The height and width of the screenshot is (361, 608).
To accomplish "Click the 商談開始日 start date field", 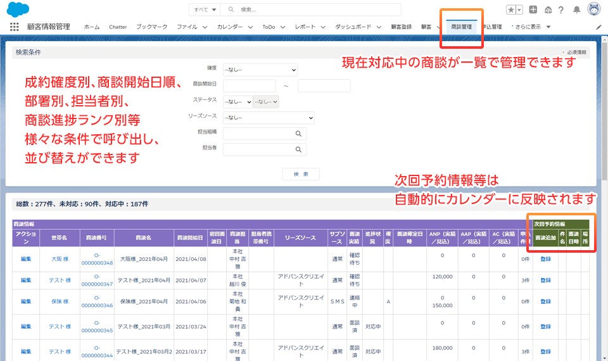I will point(249,85).
